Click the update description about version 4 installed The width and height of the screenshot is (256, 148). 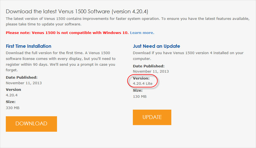188,56
